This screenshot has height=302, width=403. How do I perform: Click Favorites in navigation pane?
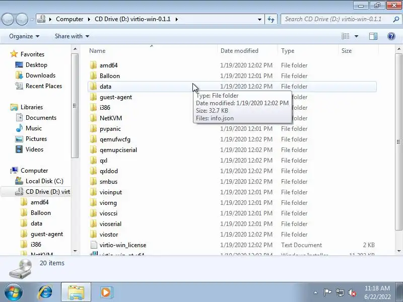tap(27, 54)
